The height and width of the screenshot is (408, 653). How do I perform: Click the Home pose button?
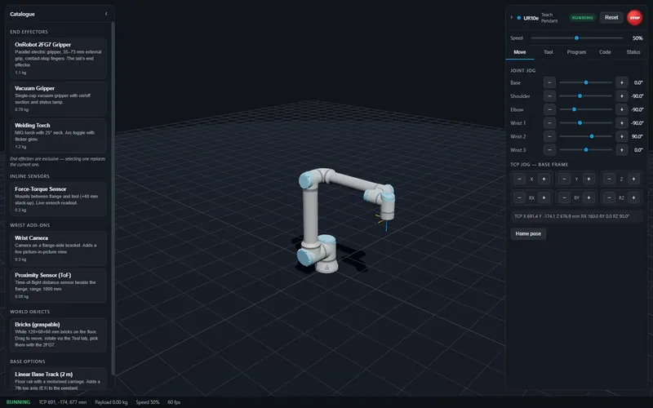coord(528,233)
